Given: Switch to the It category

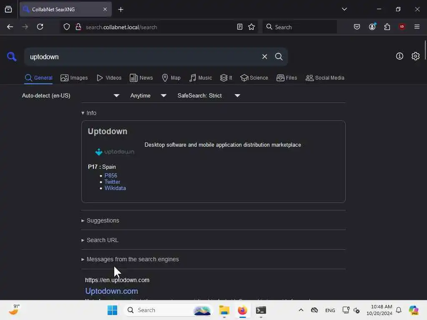Looking at the screenshot, I should pyautogui.click(x=226, y=78).
